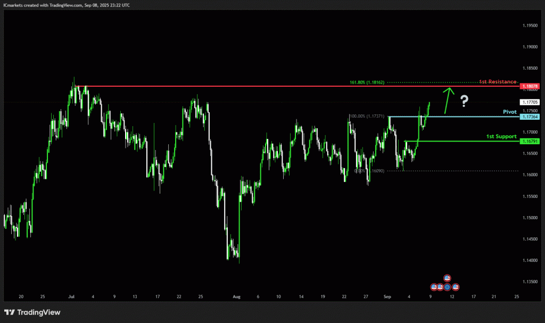The height and width of the screenshot is (323, 545).
Task: Click the "Aug" date axis label
Action: pyautogui.click(x=236, y=296)
